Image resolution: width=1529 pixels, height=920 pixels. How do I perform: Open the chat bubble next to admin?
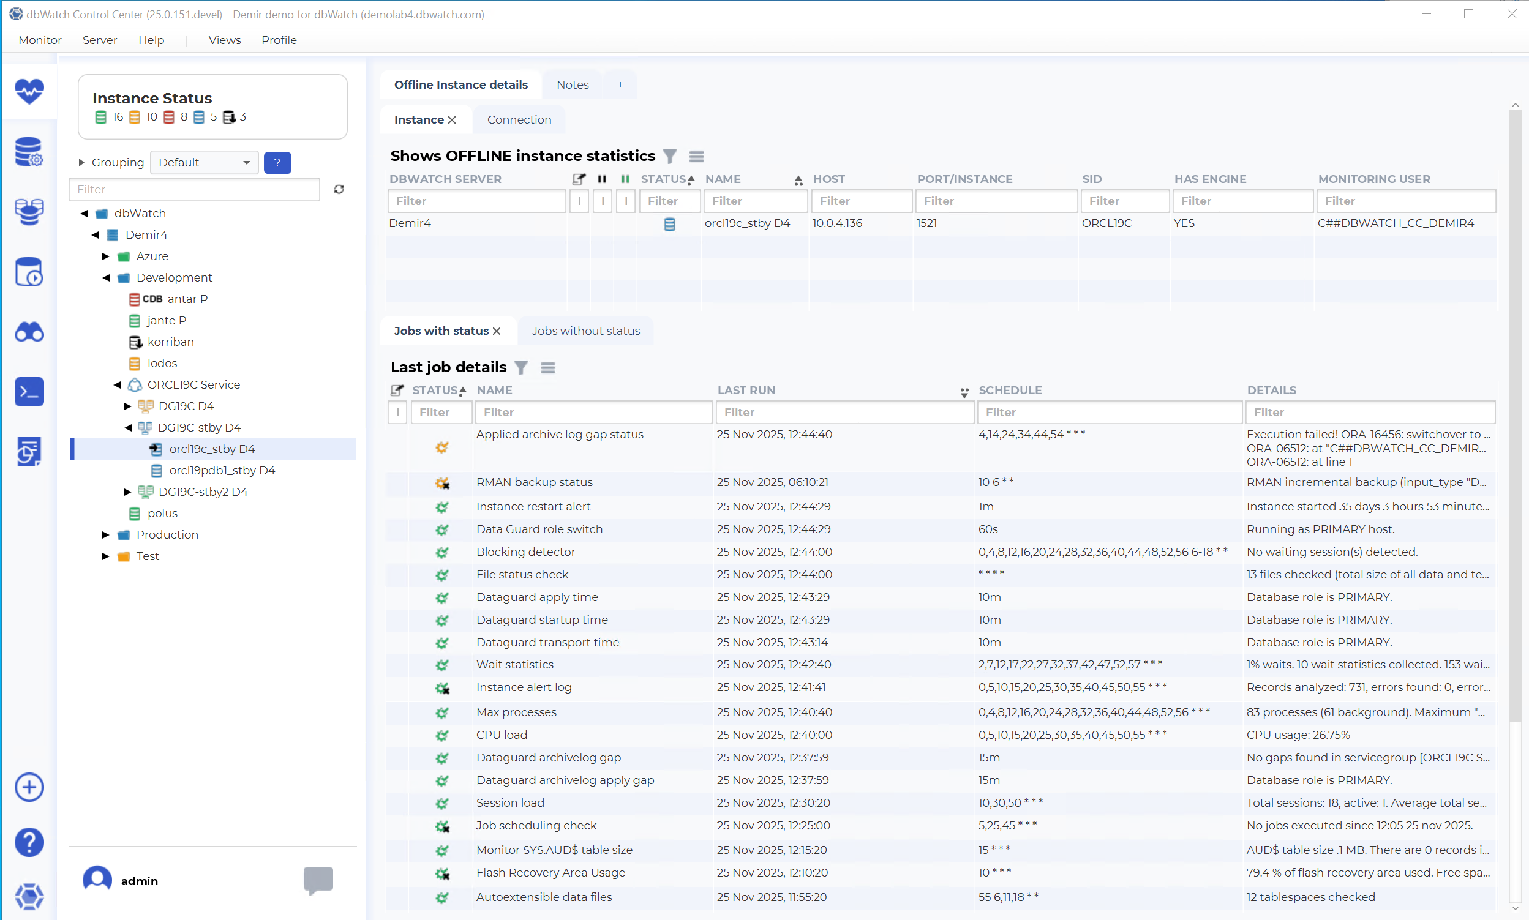click(318, 880)
